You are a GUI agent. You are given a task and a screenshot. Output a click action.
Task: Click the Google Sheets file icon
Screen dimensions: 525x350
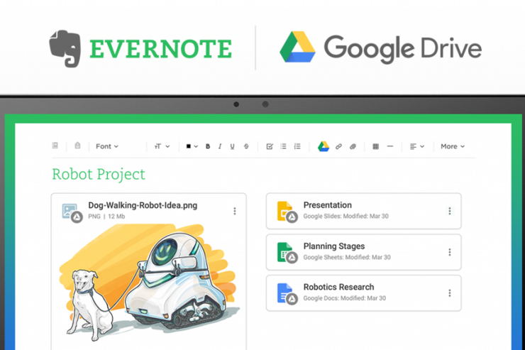click(287, 253)
